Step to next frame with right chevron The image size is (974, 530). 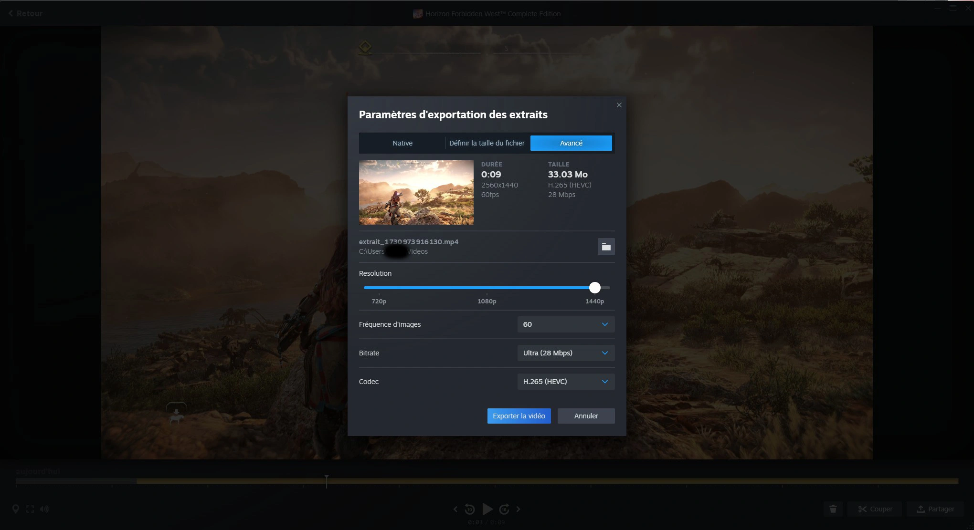[519, 509]
